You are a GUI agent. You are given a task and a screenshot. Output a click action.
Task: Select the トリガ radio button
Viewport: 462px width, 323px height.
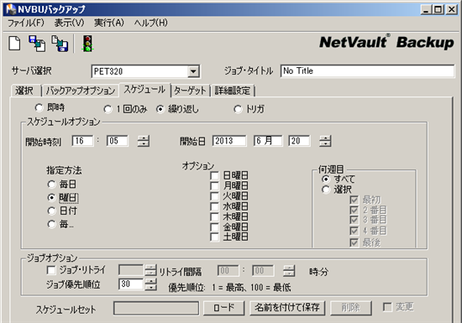(238, 109)
